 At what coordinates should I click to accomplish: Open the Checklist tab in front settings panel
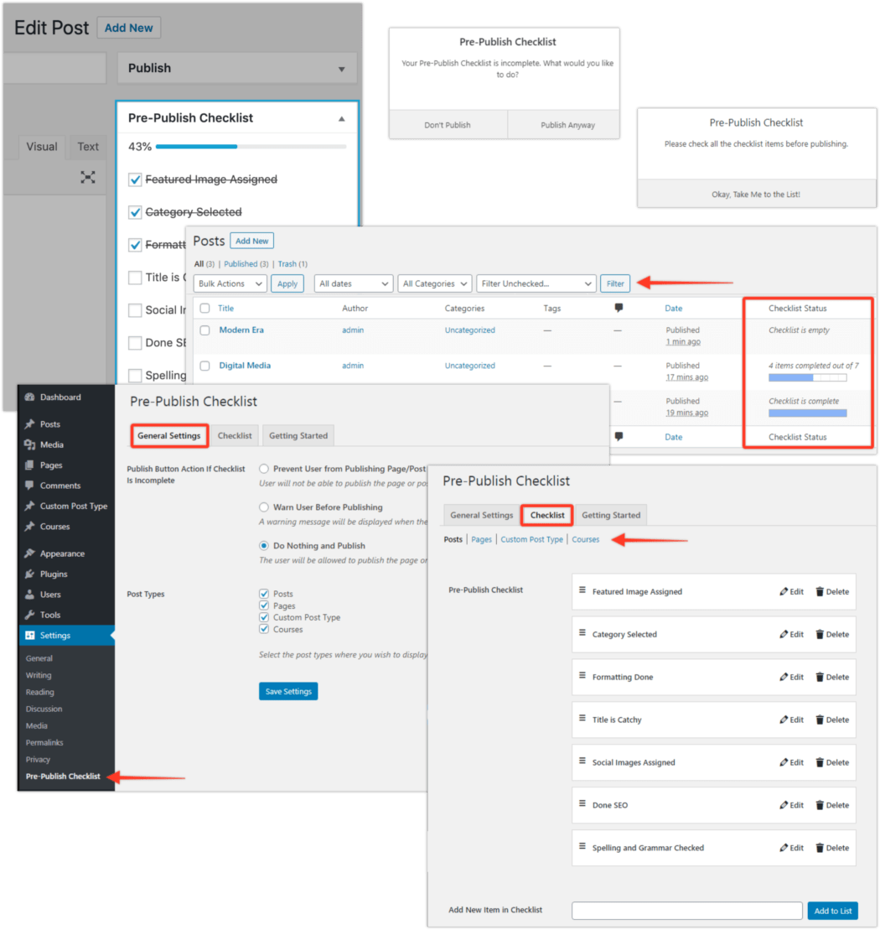pyautogui.click(x=547, y=515)
